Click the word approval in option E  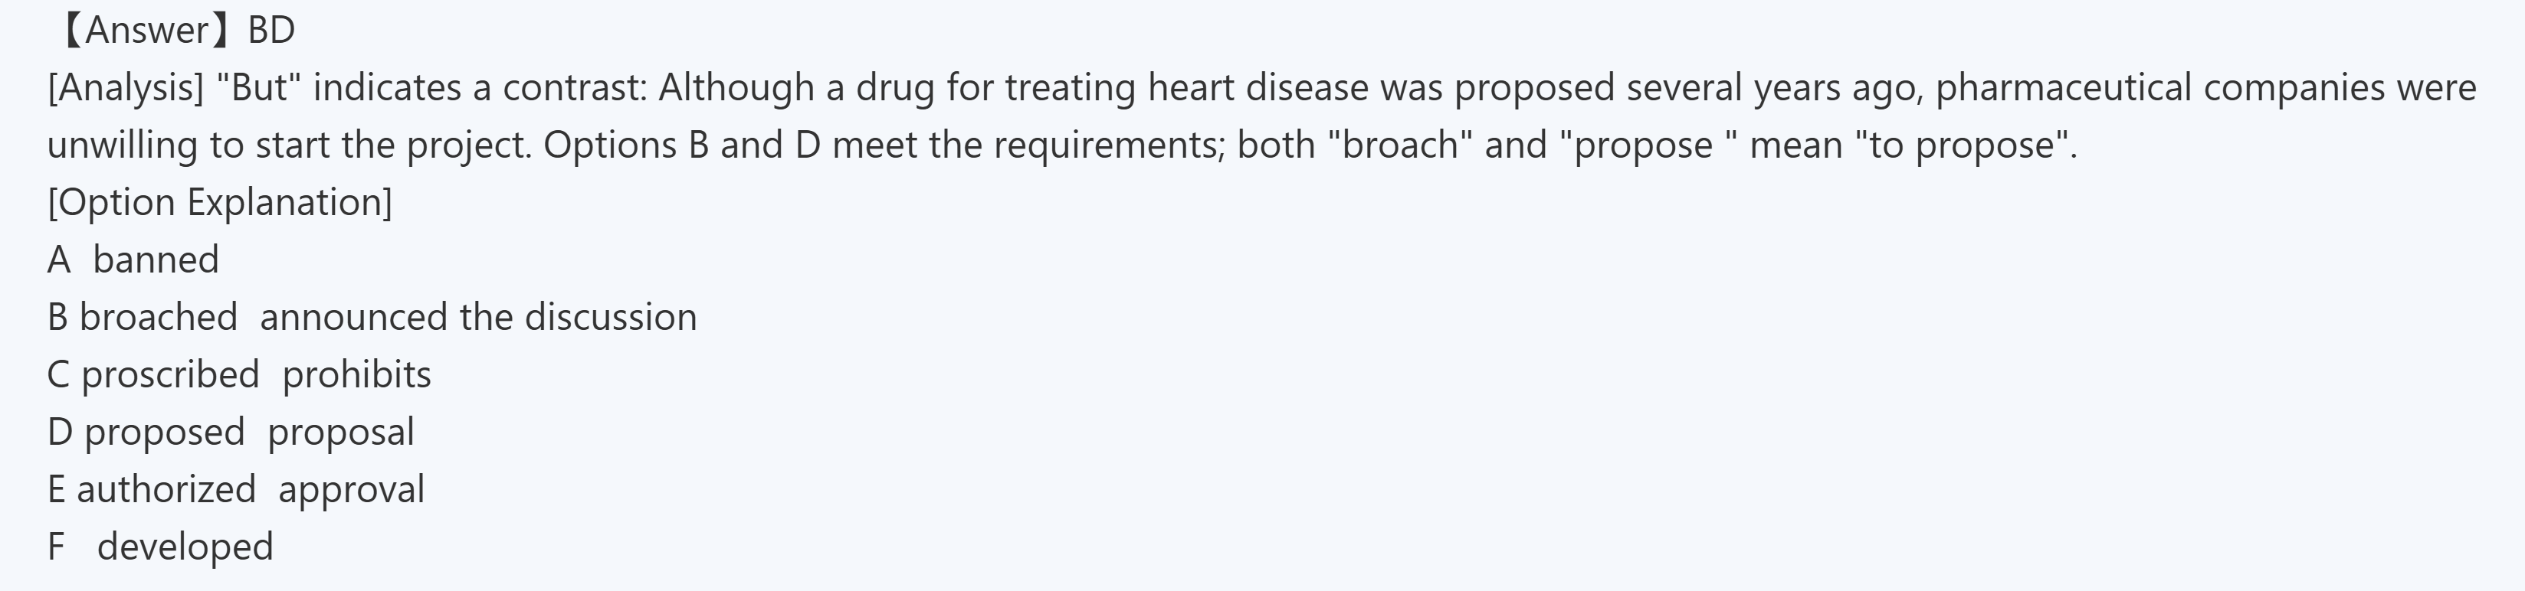351,489
